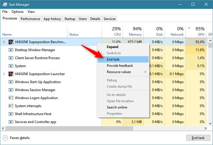213x145 pixels.
Task: Expand the UNIGINE Superposition Benchmark process row
Action: point(4,42)
